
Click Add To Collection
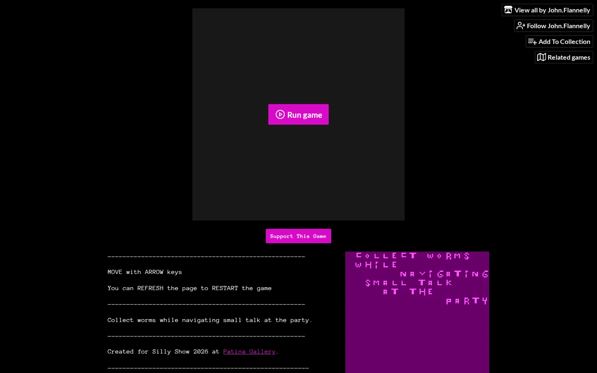(x=559, y=41)
